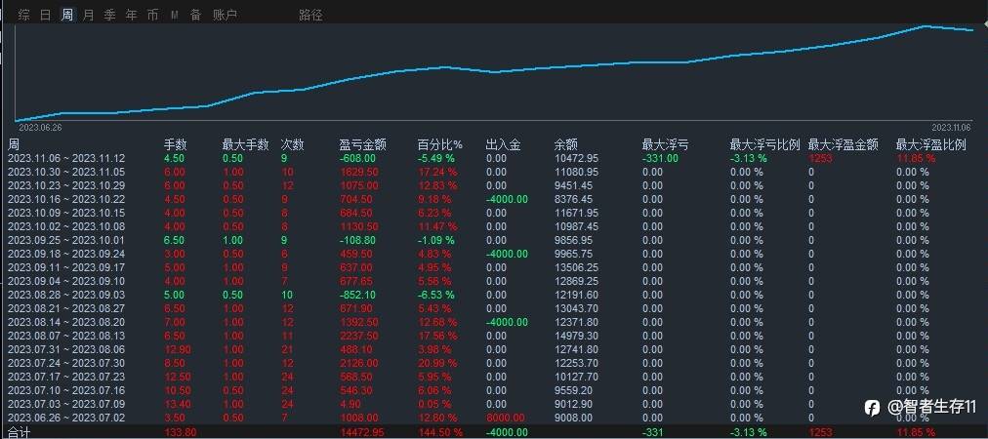The width and height of the screenshot is (988, 439).
Task: Select the 周 weekly tab
Action: click(66, 15)
